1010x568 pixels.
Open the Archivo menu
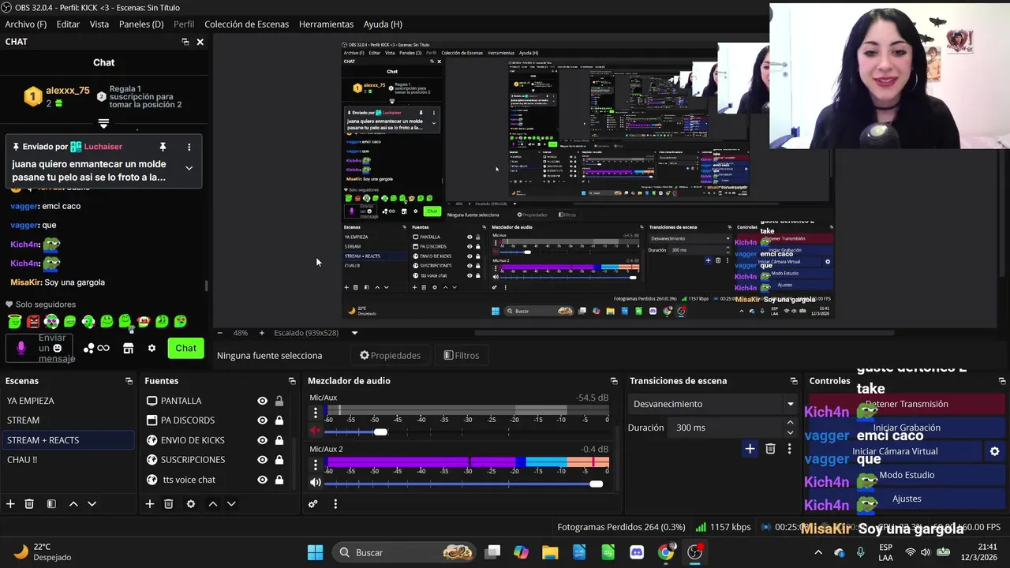pos(26,24)
